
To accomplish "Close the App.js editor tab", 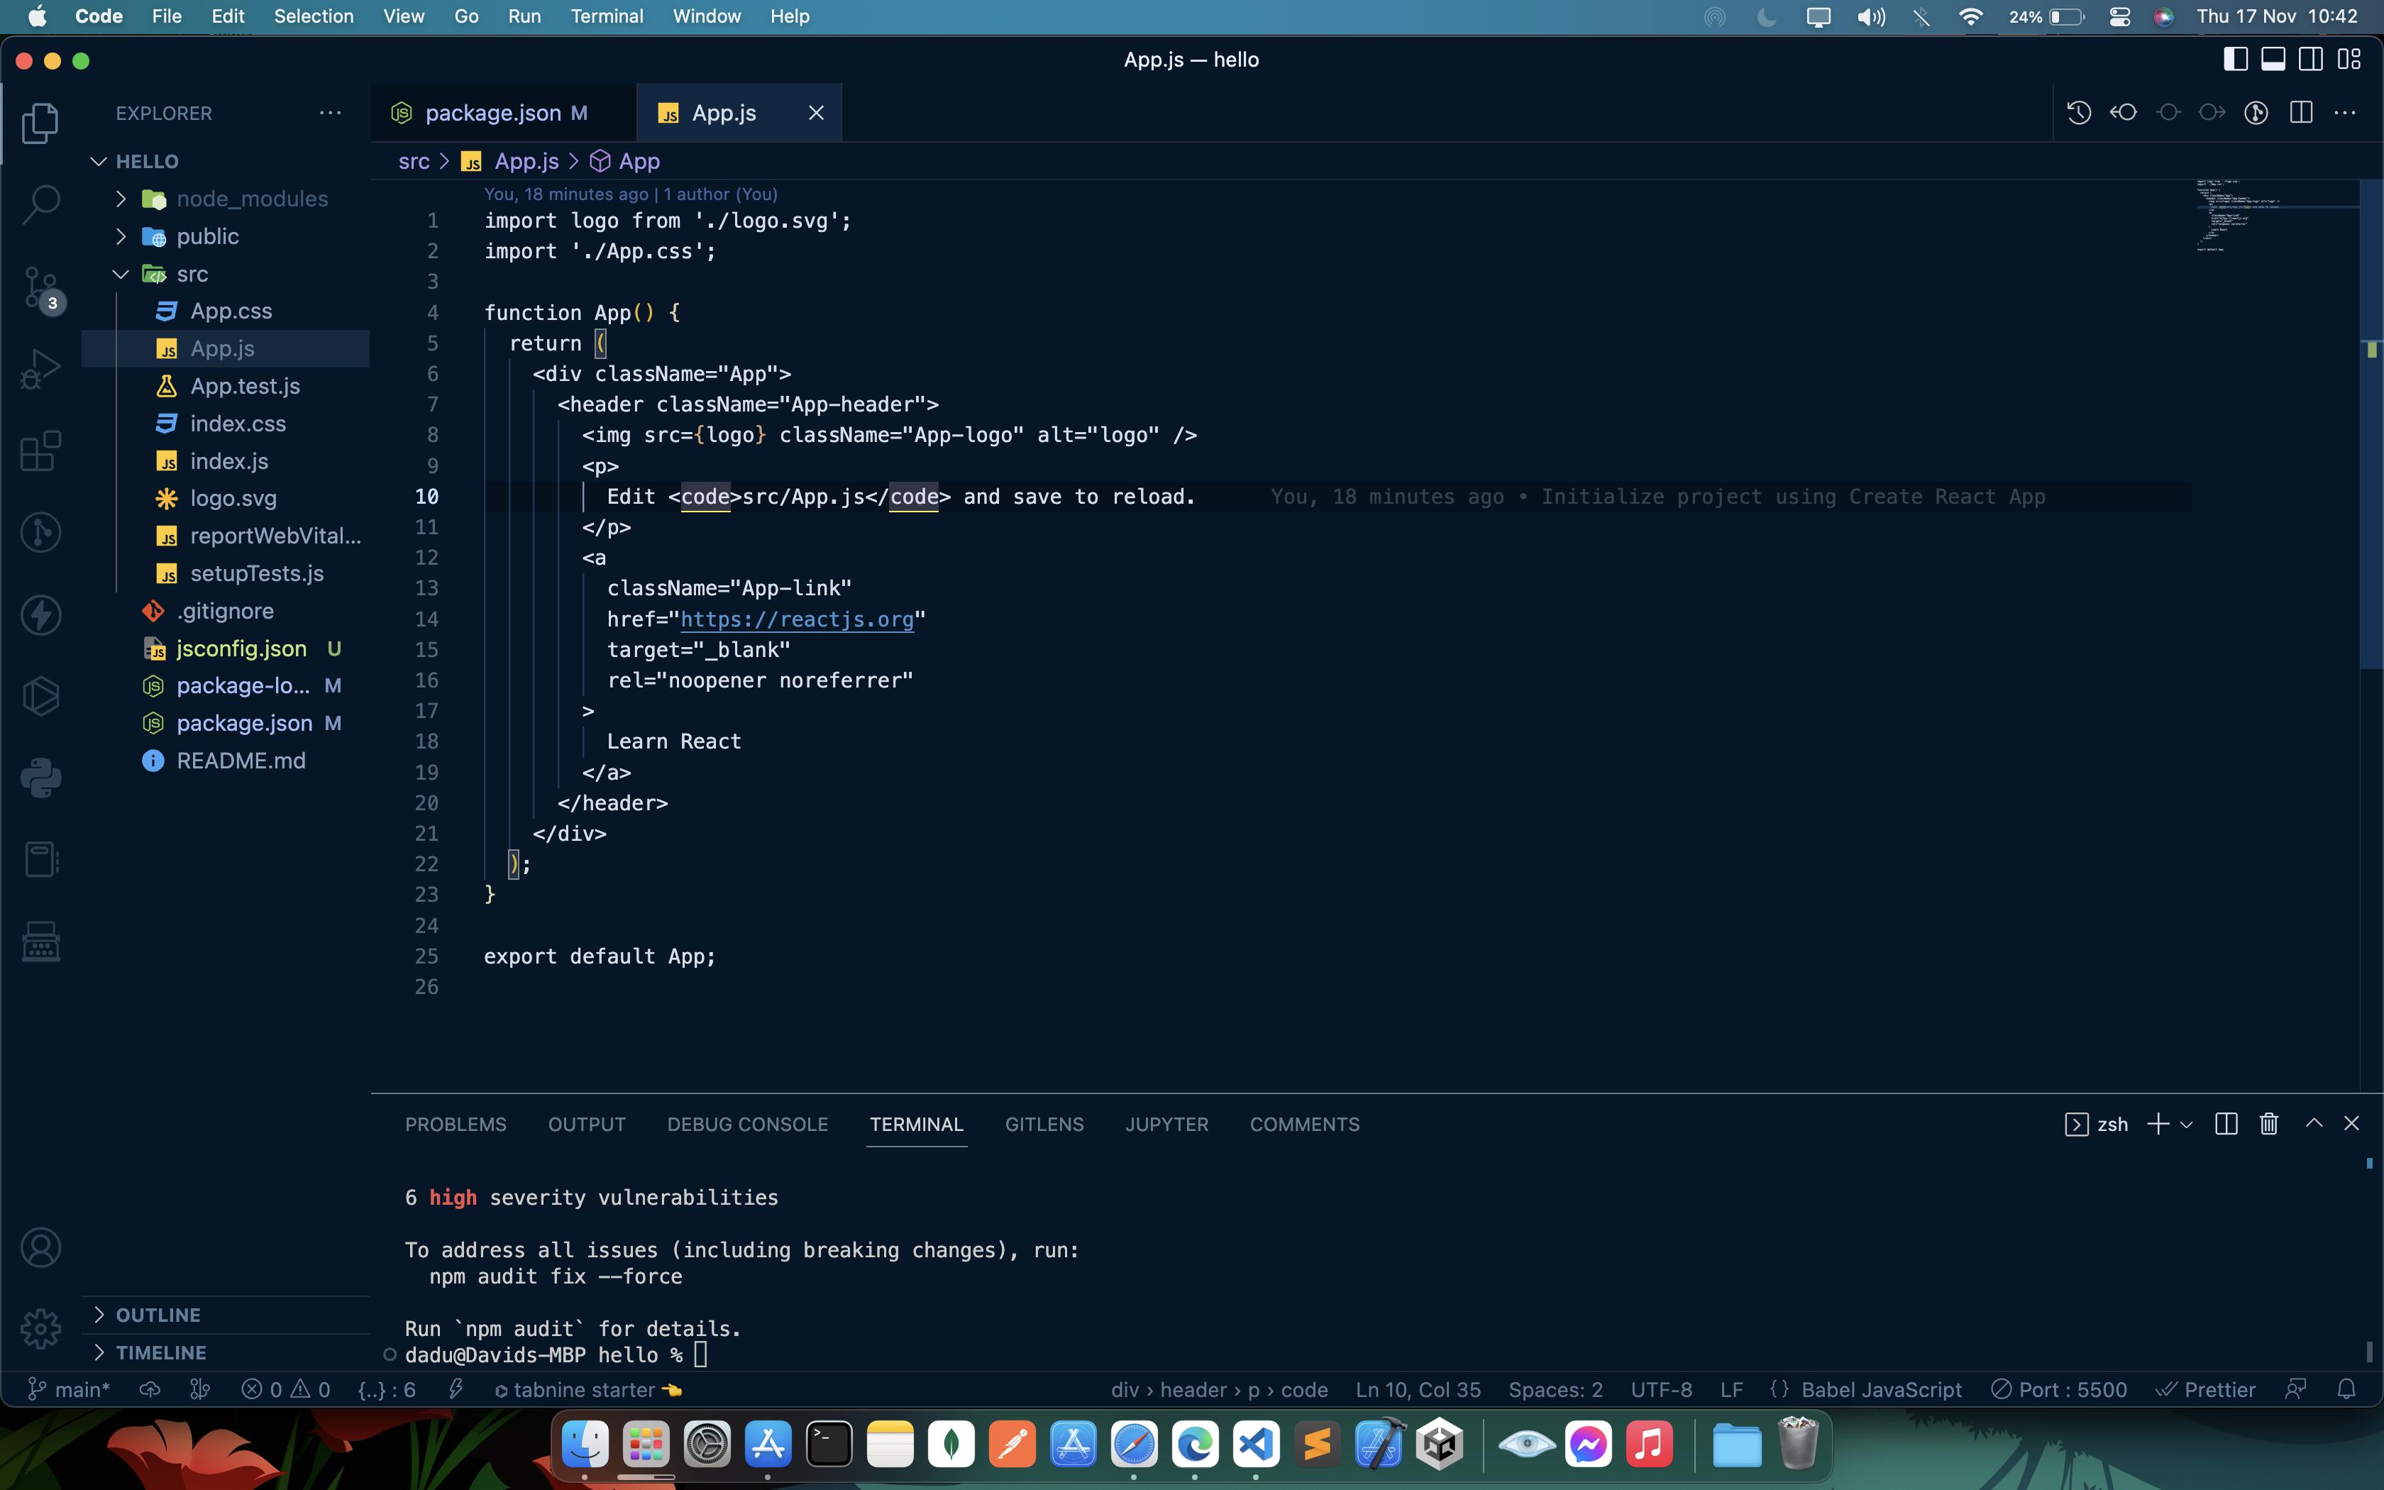I will click(x=816, y=112).
